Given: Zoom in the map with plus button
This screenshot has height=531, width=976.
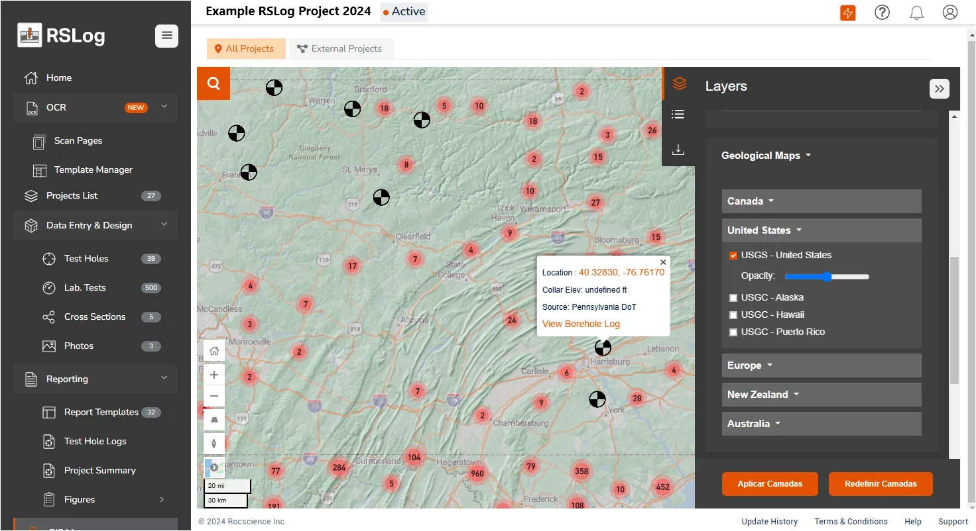Looking at the screenshot, I should coord(213,375).
